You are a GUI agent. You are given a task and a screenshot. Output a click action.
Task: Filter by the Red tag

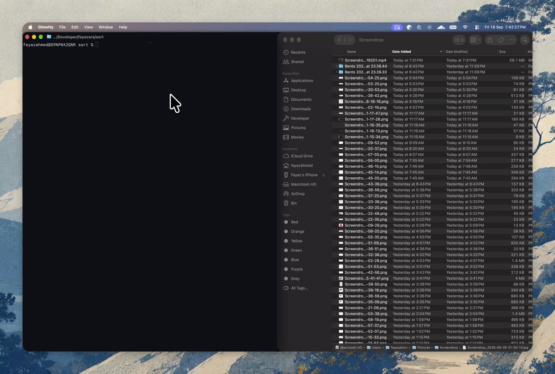[291, 222]
